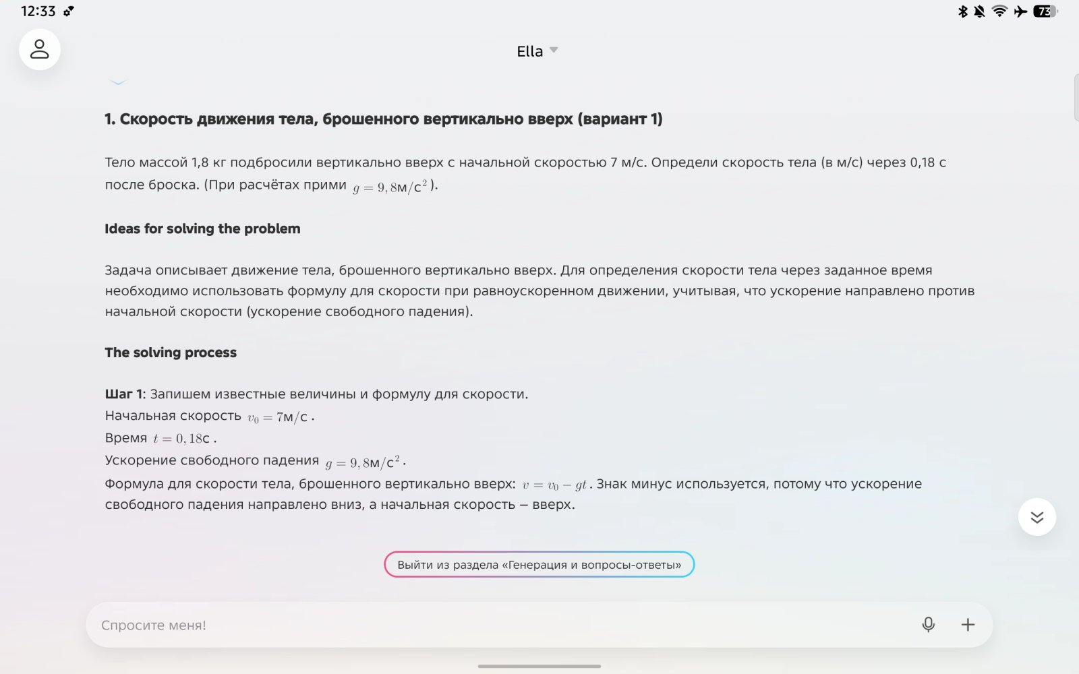Exit «Генерация и вопросы-ответы» section
Screen dimensions: 1079x674
[x=539, y=565]
